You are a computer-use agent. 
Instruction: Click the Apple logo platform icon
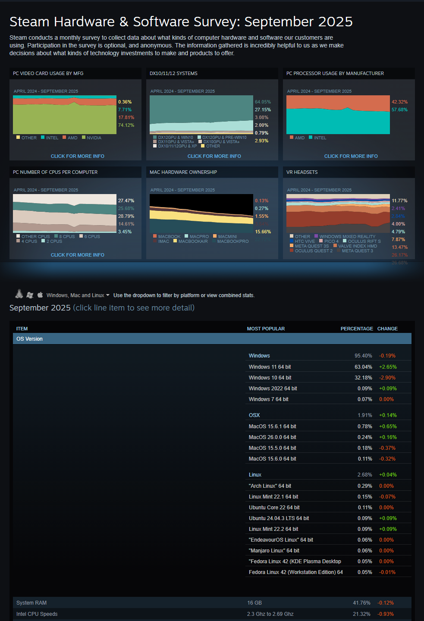[x=40, y=295]
